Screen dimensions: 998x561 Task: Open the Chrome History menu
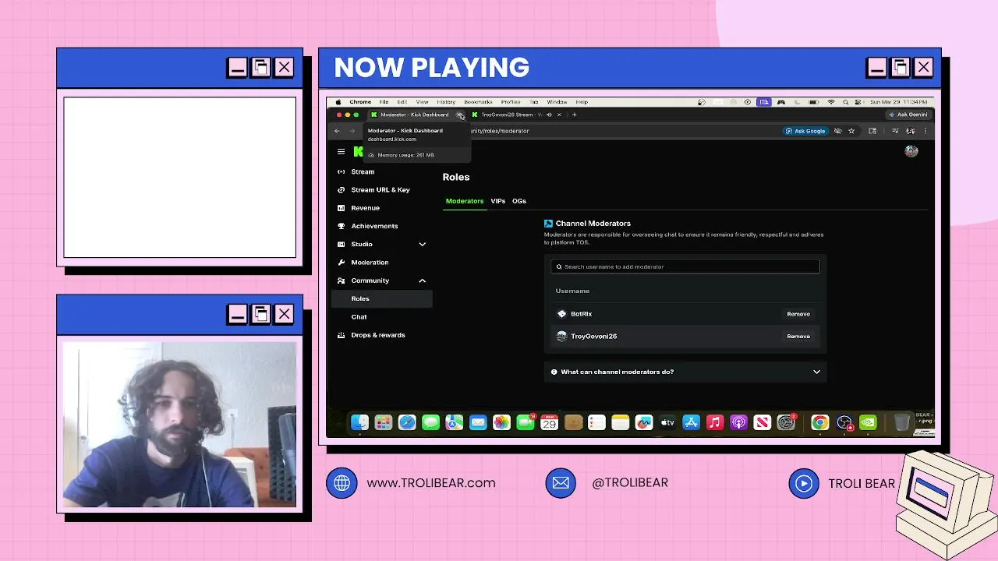click(x=446, y=102)
